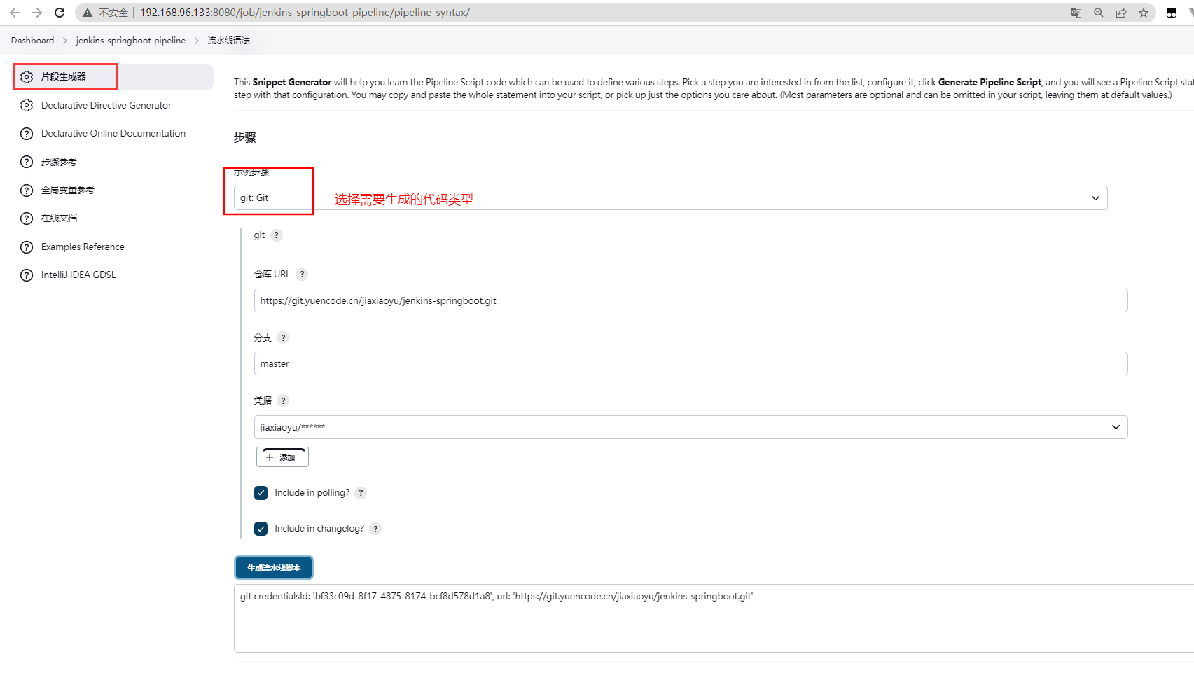The height and width of the screenshot is (673, 1194).
Task: Open help for 凭据 field
Action: pyautogui.click(x=283, y=401)
